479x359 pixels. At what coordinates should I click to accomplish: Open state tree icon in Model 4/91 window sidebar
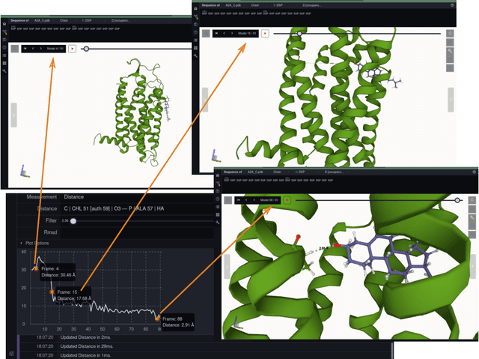tap(4, 31)
